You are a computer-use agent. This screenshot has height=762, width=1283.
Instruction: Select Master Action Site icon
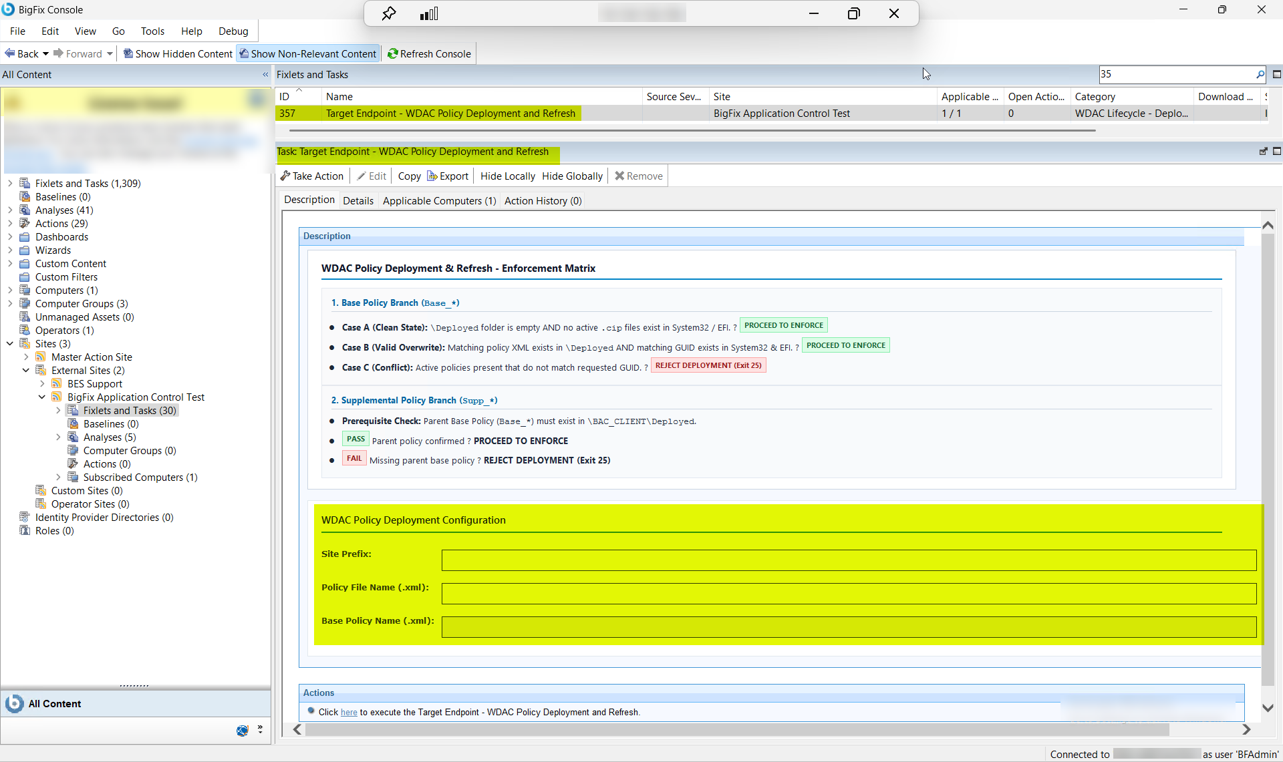[x=41, y=357]
